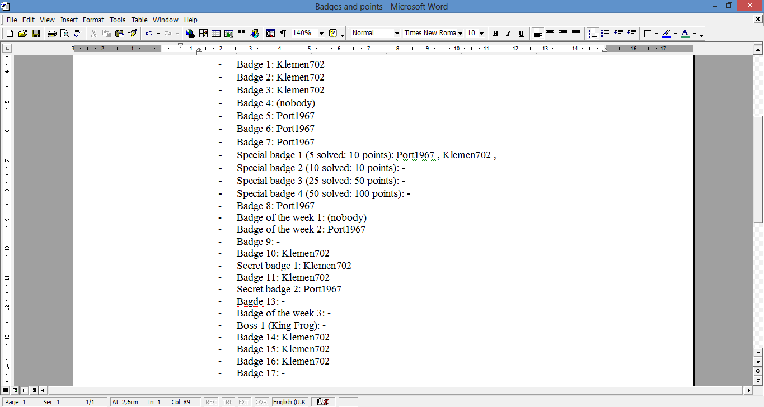Expand the undo history dropdown arrow
Viewport: 764px width, 407px height.
(158, 34)
